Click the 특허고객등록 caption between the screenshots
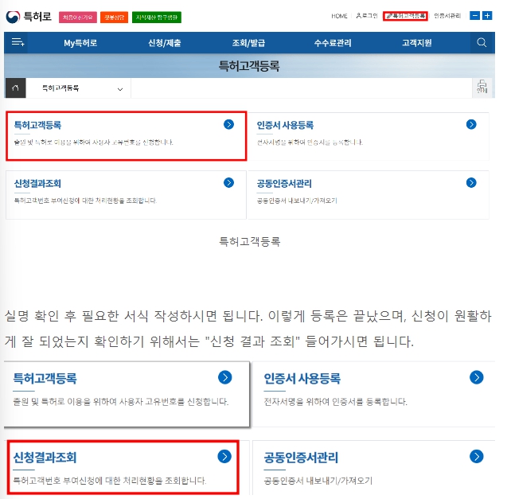 pyautogui.click(x=250, y=242)
